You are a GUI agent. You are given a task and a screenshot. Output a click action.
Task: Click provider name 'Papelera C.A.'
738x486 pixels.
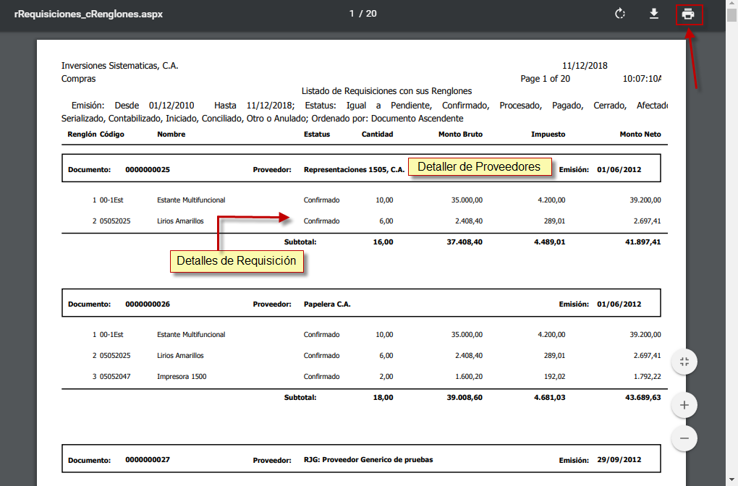(327, 304)
